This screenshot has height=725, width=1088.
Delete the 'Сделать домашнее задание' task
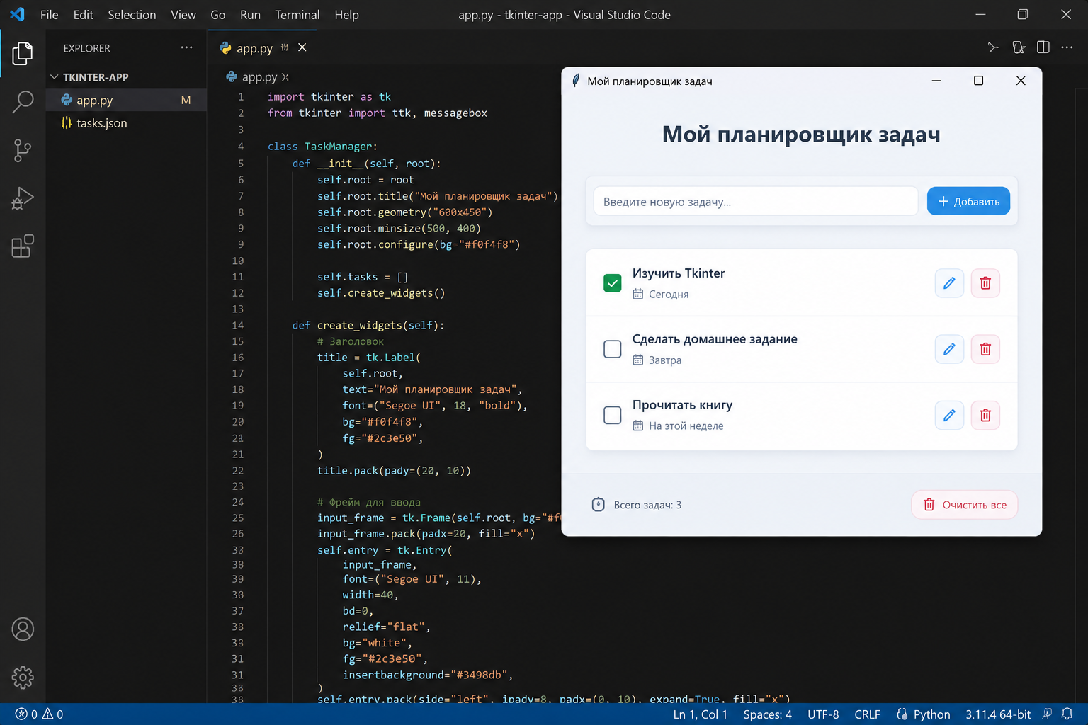click(x=985, y=349)
